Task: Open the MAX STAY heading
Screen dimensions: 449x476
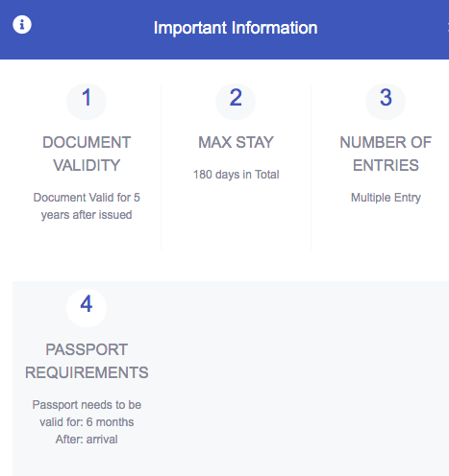Action: (x=236, y=142)
